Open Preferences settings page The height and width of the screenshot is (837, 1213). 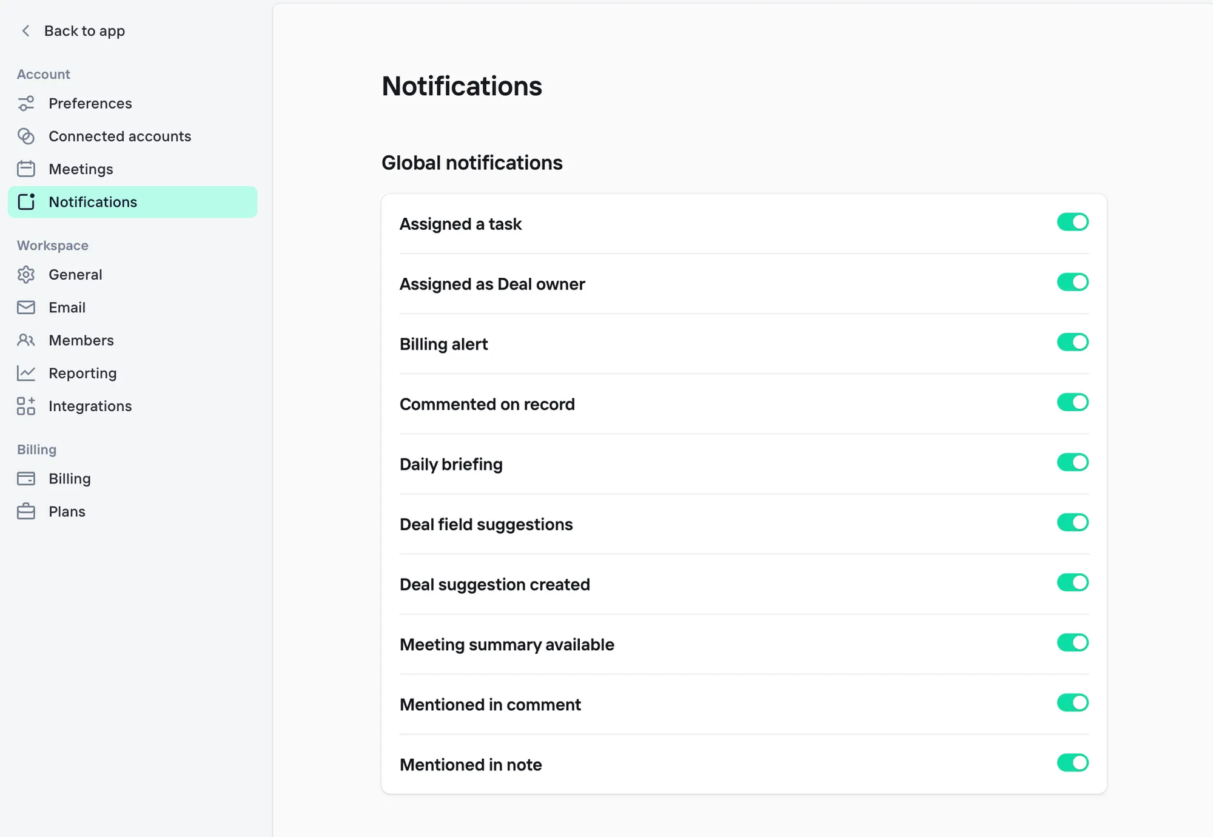click(x=132, y=104)
